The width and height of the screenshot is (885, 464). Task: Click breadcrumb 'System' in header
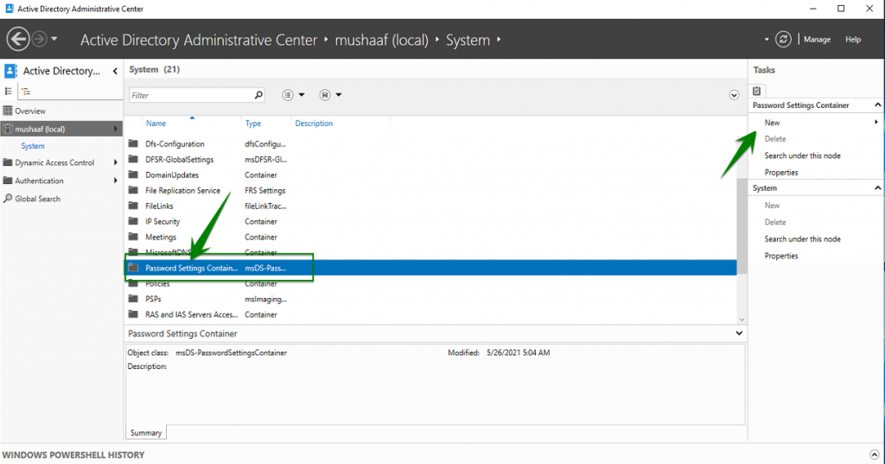point(468,40)
